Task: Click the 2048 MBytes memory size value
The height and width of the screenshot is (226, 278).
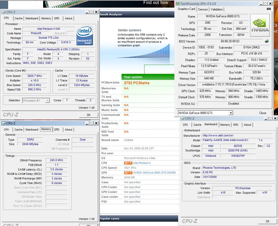Action: [30, 144]
